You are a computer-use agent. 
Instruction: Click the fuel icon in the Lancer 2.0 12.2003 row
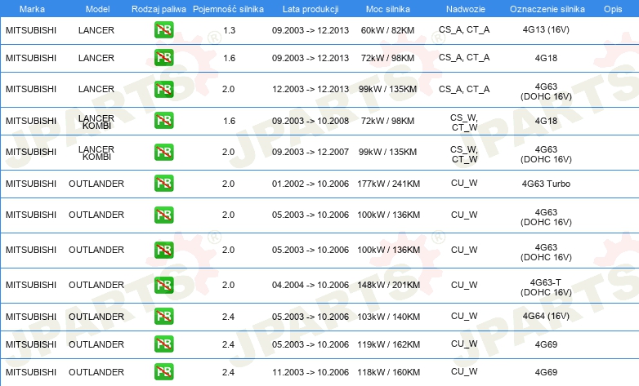pyautogui.click(x=163, y=89)
